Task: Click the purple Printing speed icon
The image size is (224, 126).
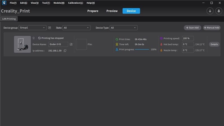Action: [x=161, y=38]
